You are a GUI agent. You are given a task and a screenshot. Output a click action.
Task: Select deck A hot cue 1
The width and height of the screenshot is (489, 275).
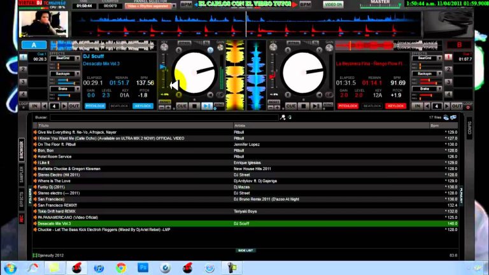point(23,57)
